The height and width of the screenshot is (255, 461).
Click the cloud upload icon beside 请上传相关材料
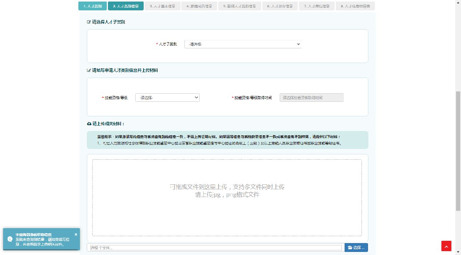click(x=89, y=124)
